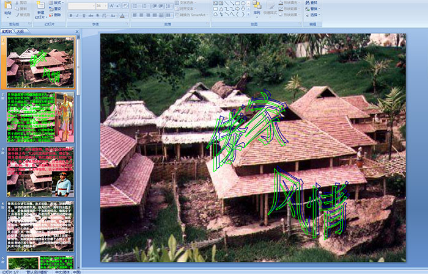Toggle Underline formatting

click(x=84, y=15)
